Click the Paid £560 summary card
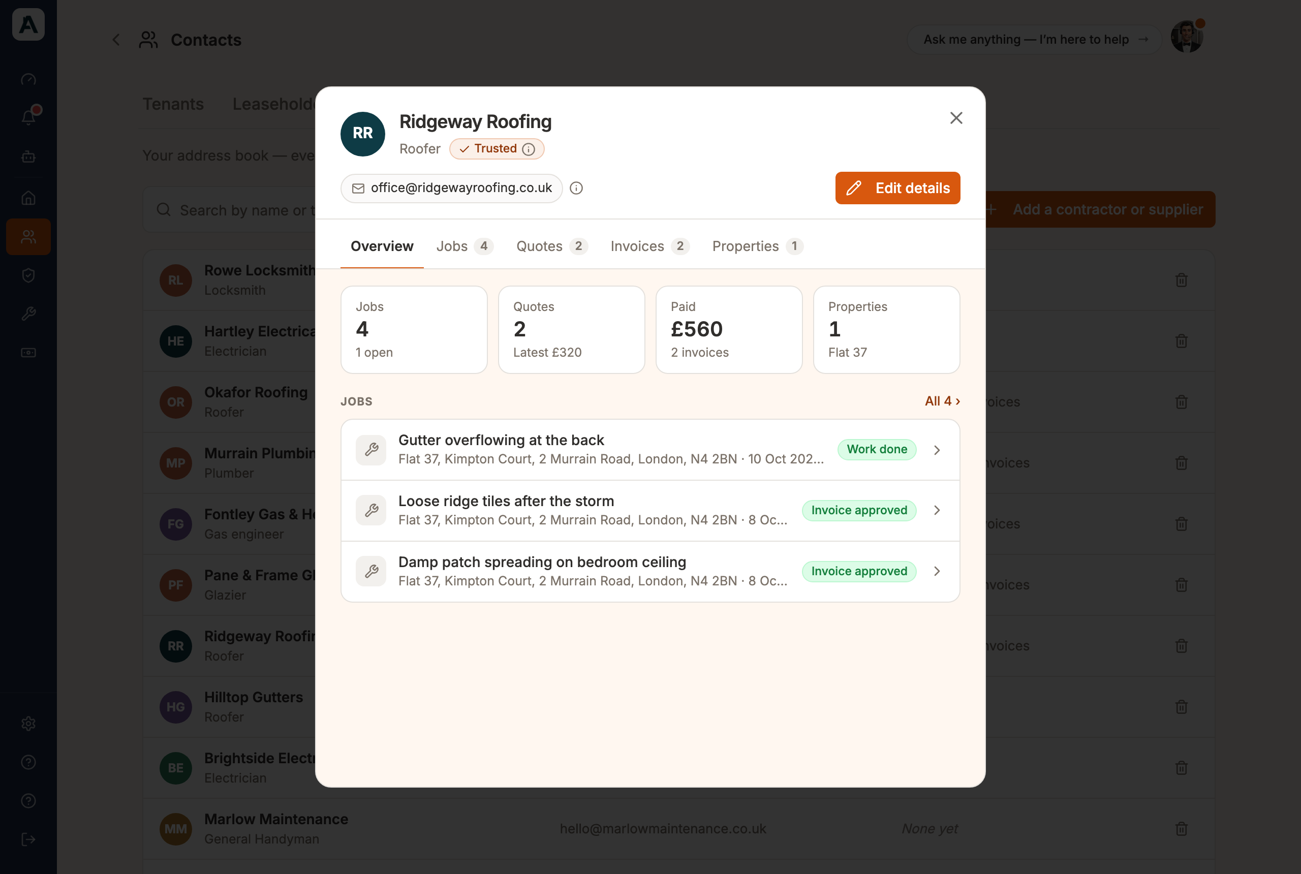This screenshot has width=1301, height=874. [729, 329]
